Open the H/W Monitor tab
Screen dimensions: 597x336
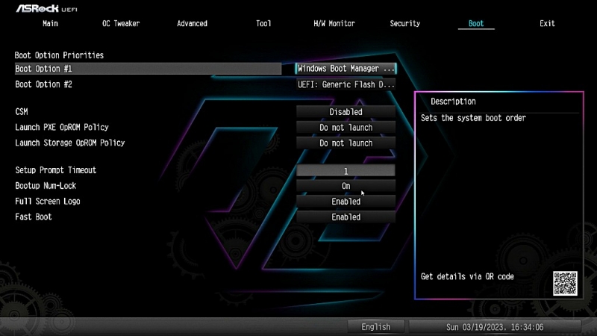(334, 24)
